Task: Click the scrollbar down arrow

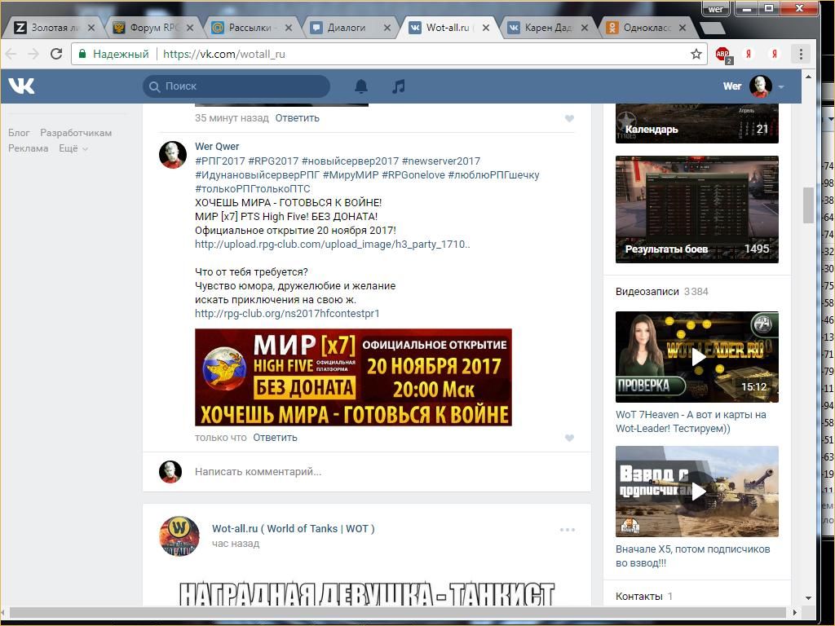Action: 808,598
